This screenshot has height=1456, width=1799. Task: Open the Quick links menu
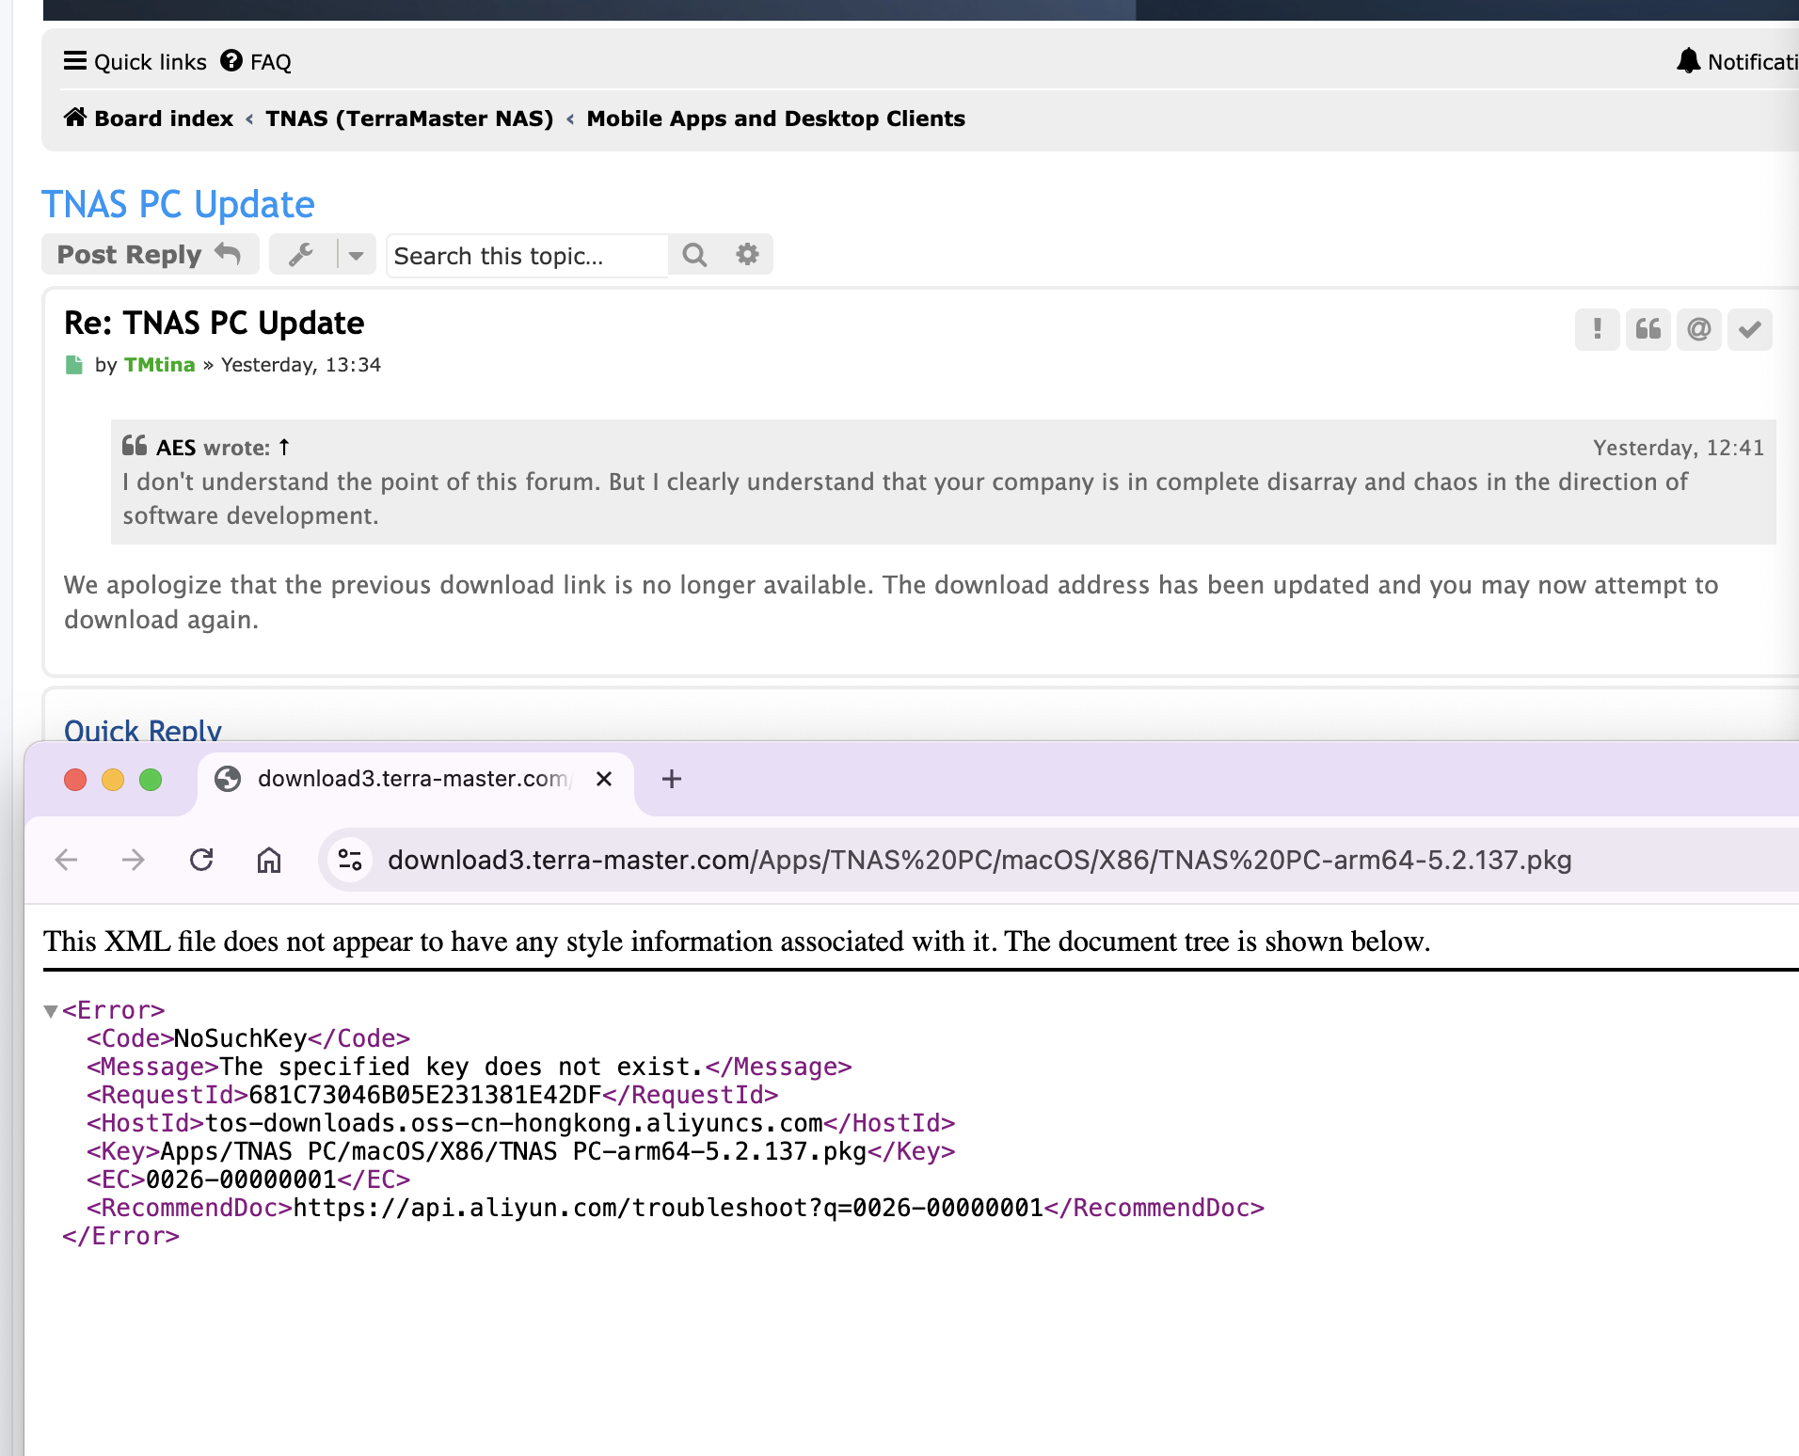click(135, 62)
